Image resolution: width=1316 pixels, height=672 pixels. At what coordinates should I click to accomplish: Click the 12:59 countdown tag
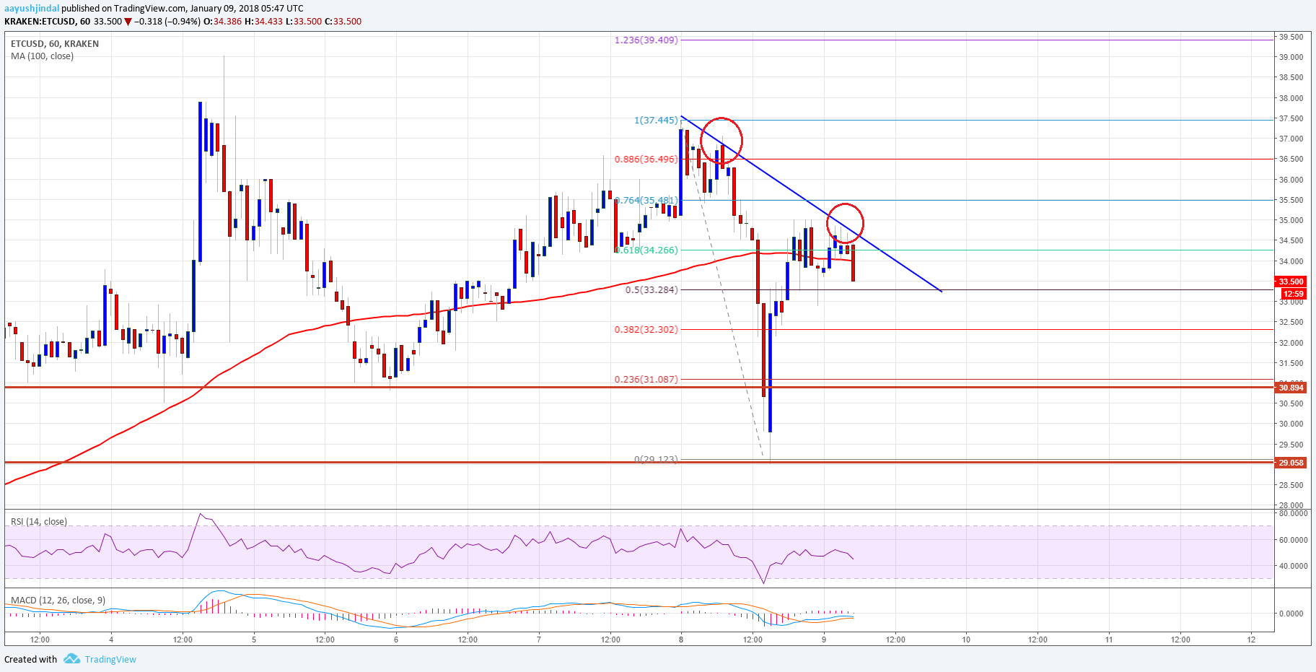[1293, 294]
